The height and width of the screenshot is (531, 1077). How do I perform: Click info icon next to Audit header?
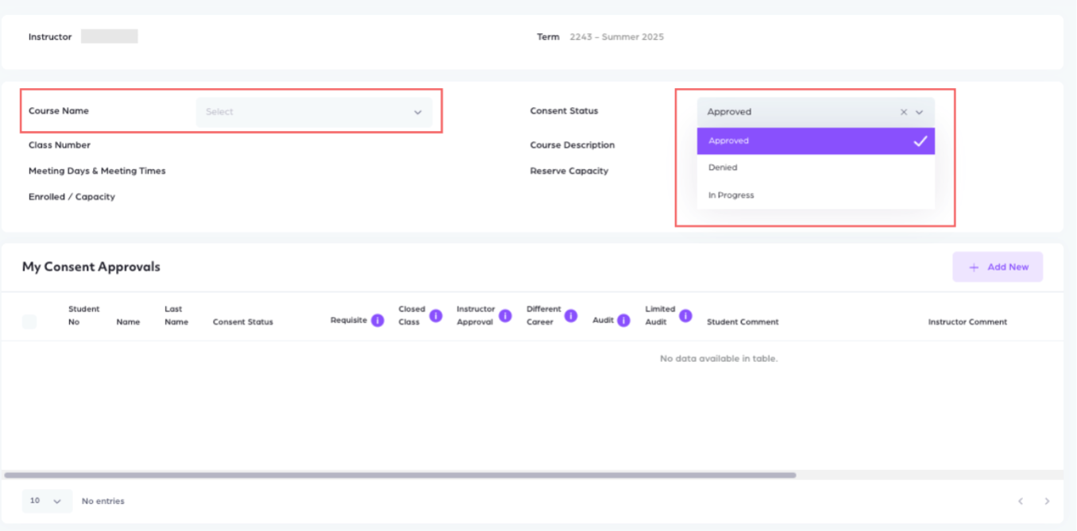[623, 321]
